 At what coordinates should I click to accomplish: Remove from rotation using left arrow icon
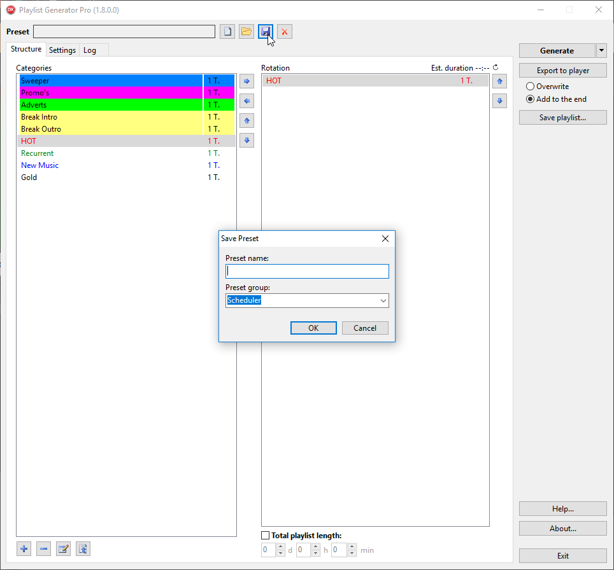[246, 101]
